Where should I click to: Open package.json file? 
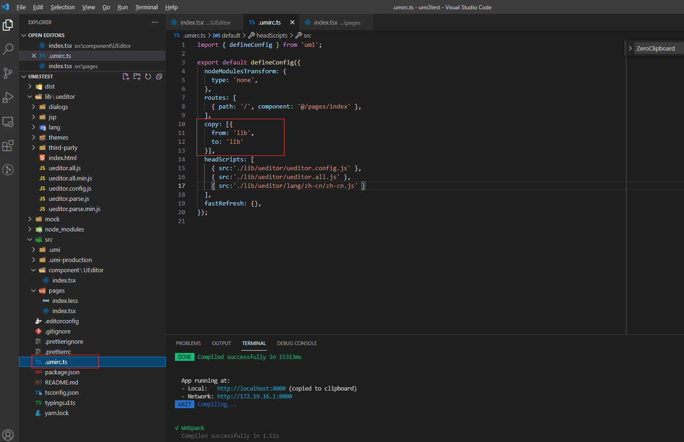(x=92, y=372)
